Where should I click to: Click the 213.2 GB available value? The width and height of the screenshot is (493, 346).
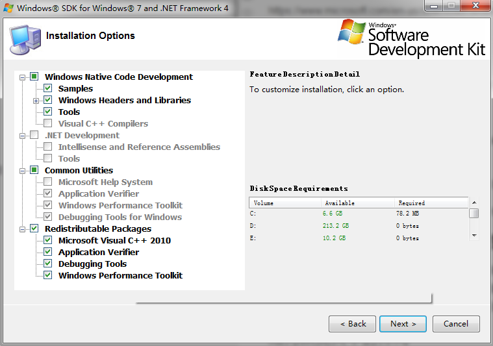point(335,226)
